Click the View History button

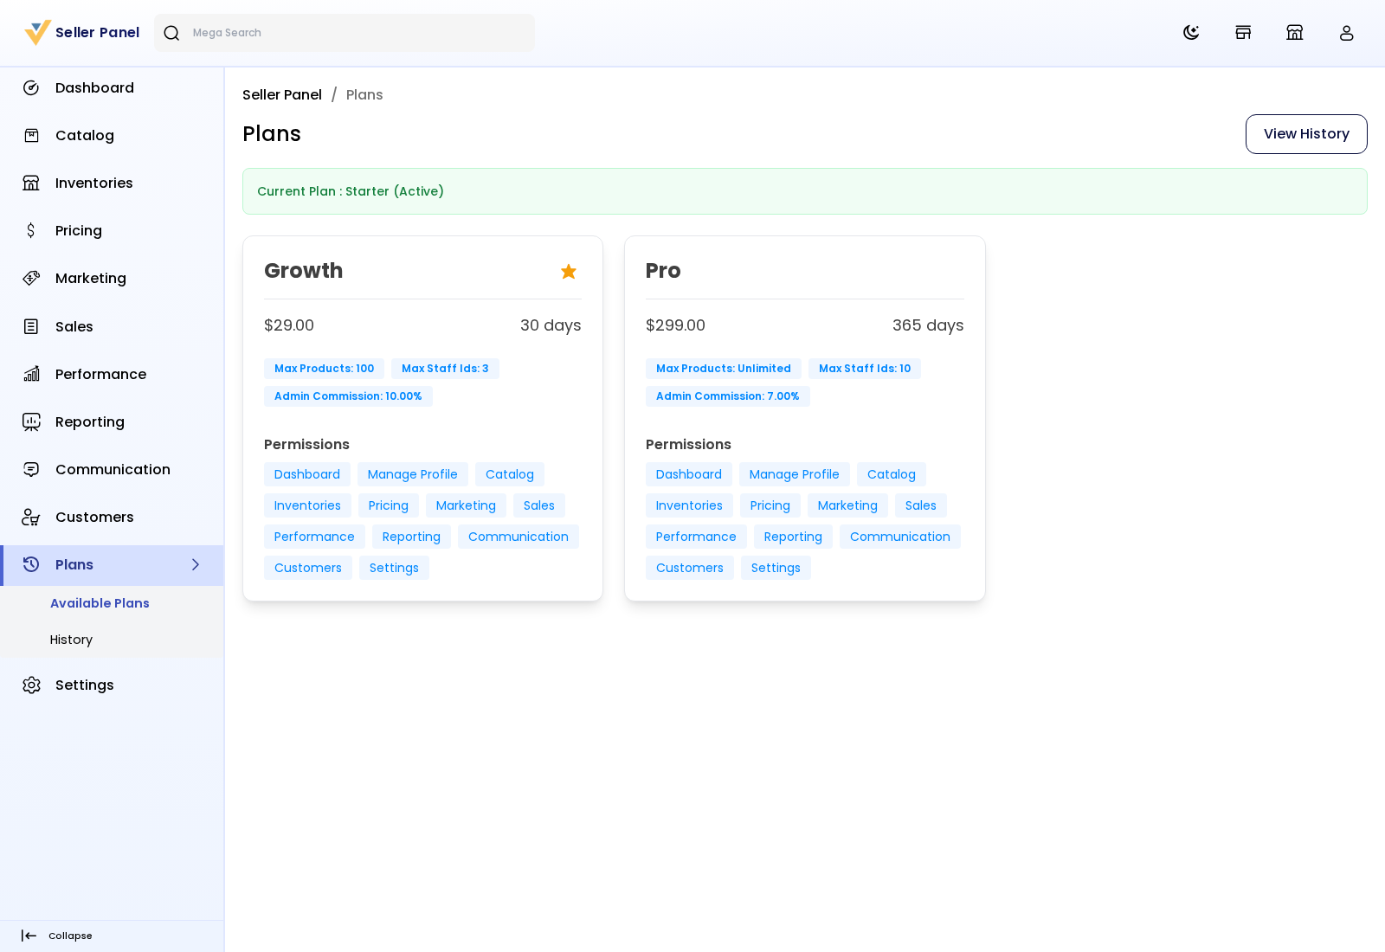point(1306,134)
